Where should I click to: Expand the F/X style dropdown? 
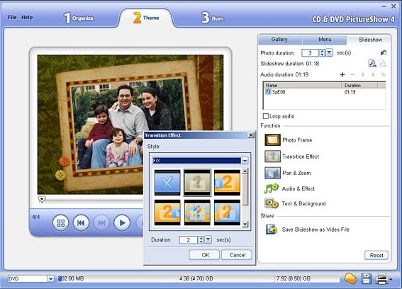coord(245,161)
